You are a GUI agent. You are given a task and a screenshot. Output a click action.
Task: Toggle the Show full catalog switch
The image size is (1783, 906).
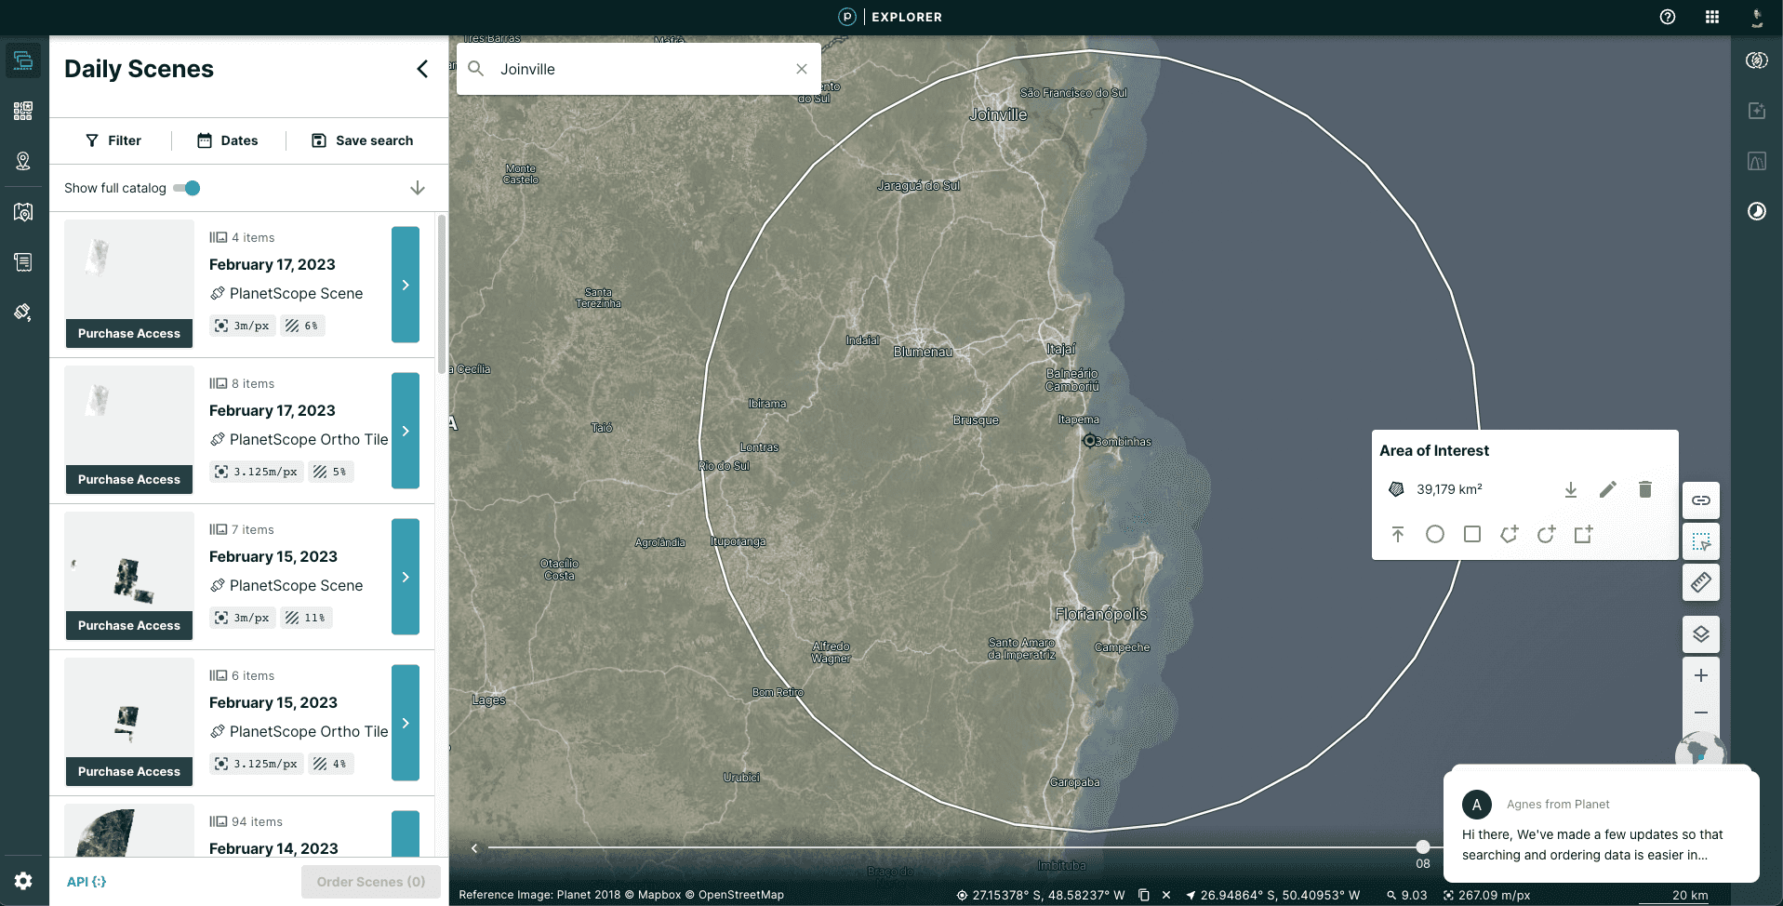pos(187,188)
